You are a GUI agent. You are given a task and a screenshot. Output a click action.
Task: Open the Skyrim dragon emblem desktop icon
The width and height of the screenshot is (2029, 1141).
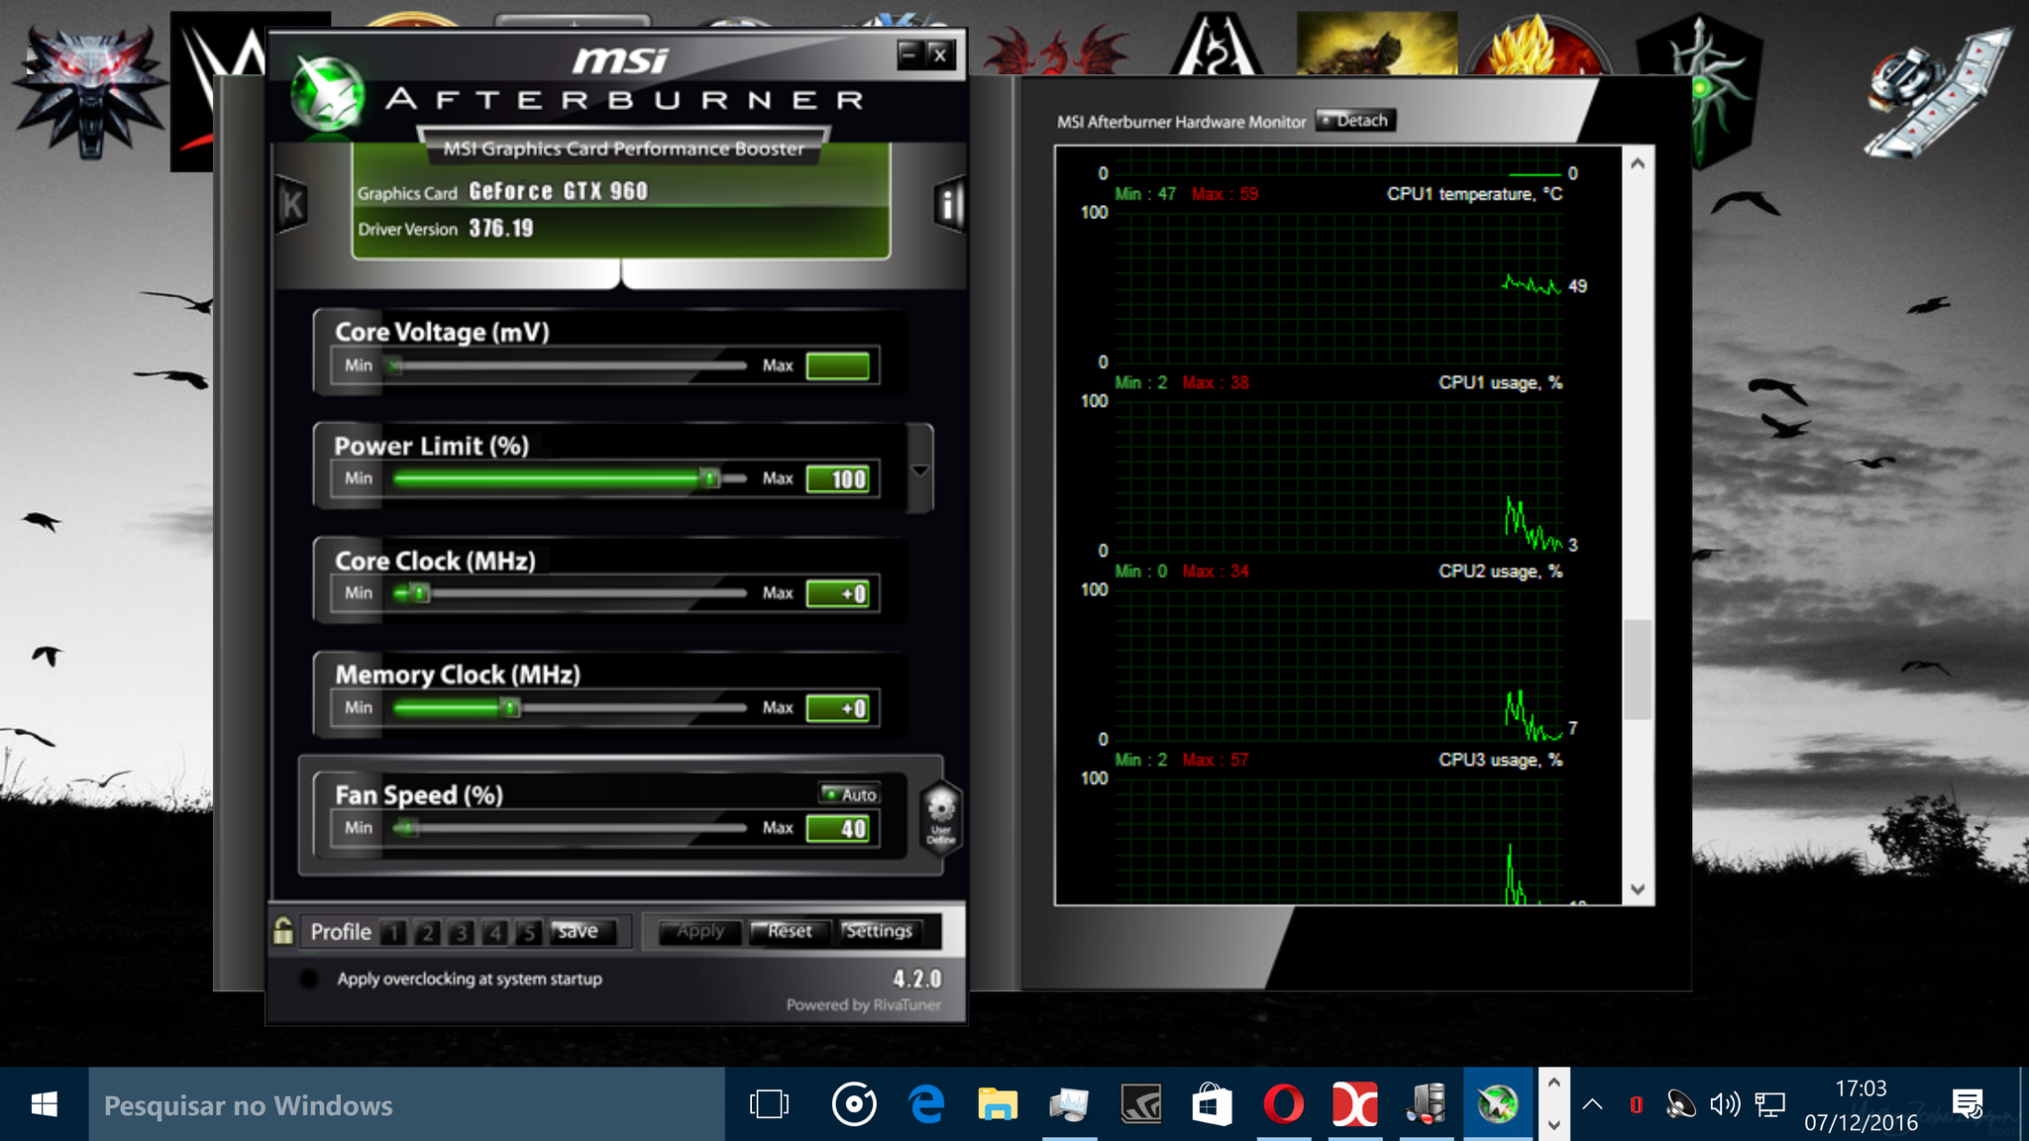(x=1217, y=46)
